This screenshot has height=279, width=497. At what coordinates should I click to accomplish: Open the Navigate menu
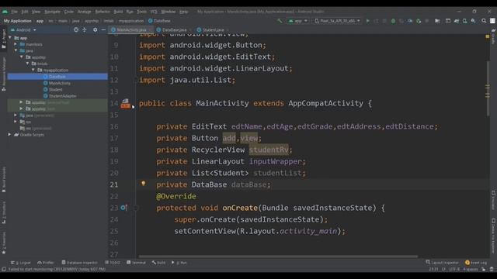[x=52, y=12]
